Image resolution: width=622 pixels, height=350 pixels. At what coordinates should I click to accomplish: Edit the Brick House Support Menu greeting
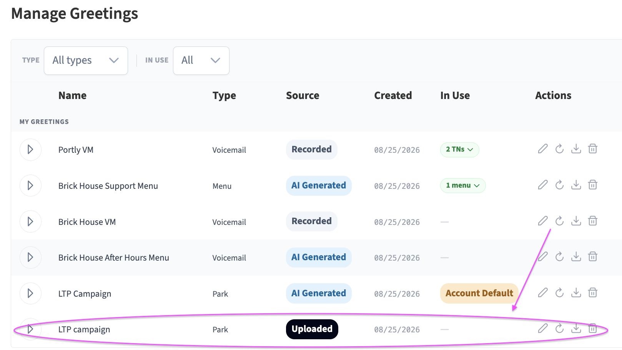[x=543, y=185]
